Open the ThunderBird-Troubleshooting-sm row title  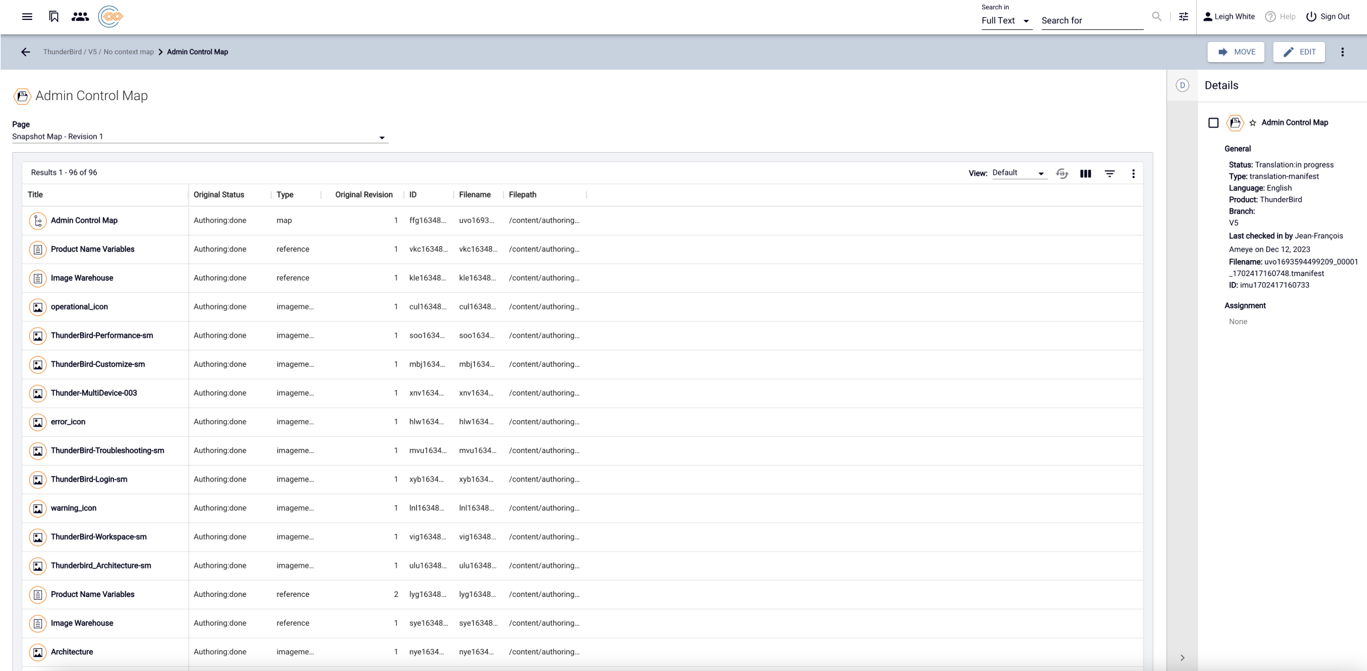107,451
